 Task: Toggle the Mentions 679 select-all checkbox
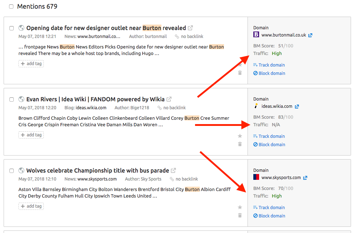click(11, 7)
